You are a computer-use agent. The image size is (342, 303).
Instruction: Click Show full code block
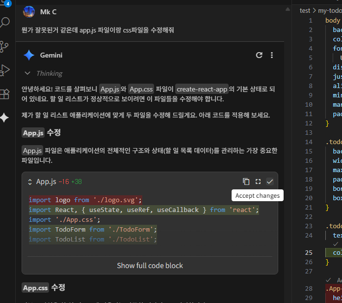[x=150, y=266]
